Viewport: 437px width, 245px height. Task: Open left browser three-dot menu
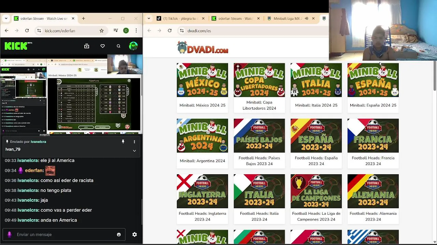[x=136, y=31]
